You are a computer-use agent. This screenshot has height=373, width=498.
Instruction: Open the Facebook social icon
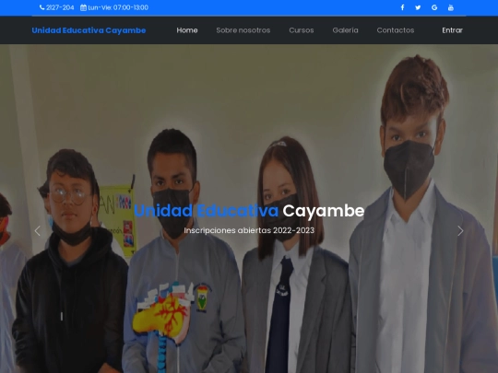pos(402,7)
